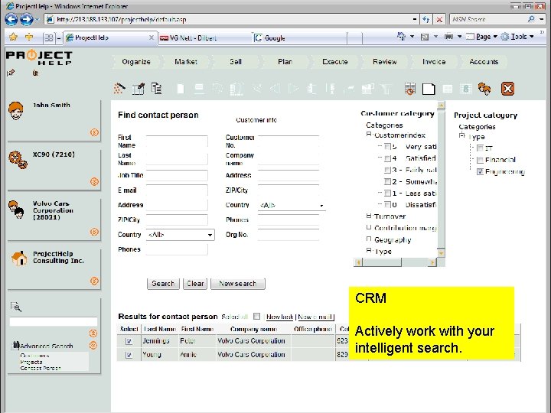Click the New search button
The image size is (551, 413).
click(237, 284)
